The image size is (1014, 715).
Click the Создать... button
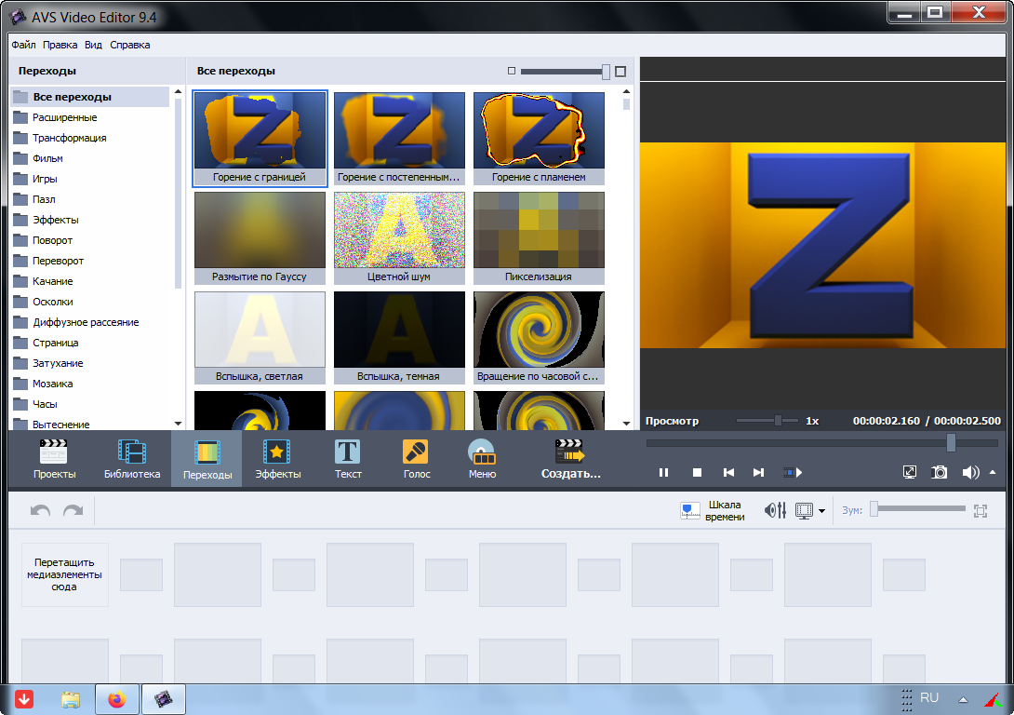coord(570,459)
